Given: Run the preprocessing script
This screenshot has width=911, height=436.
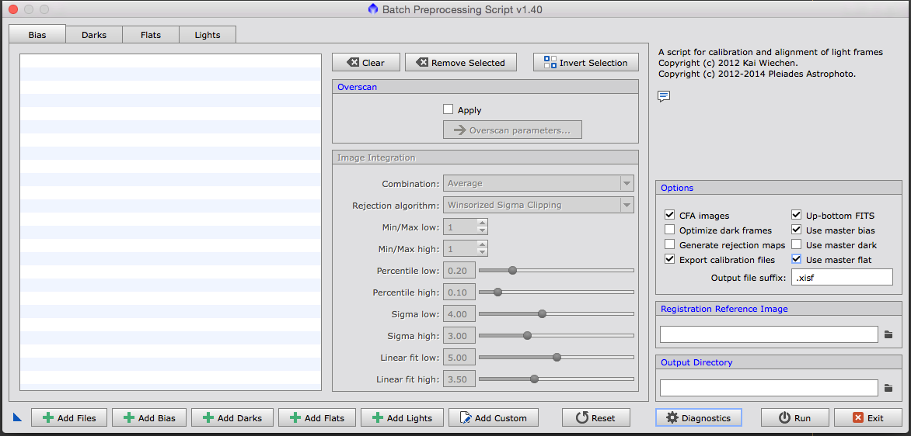Looking at the screenshot, I should (795, 417).
